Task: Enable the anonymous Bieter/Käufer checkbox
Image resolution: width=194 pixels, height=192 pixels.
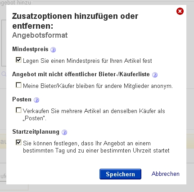Action: point(18,85)
